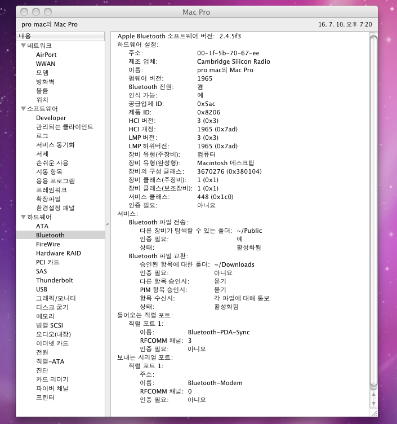Click the red close window button

25,12
